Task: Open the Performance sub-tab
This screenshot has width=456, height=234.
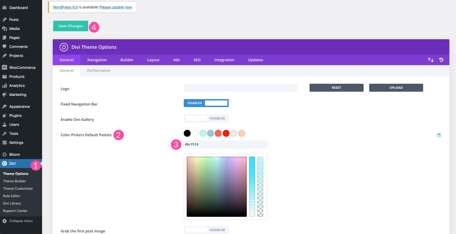Action: pos(99,70)
